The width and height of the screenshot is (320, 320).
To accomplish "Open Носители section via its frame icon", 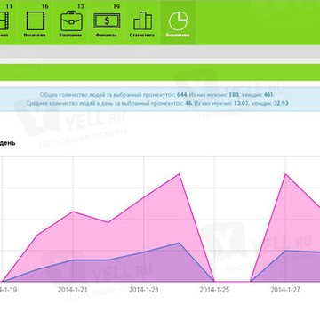I will coord(36,21).
